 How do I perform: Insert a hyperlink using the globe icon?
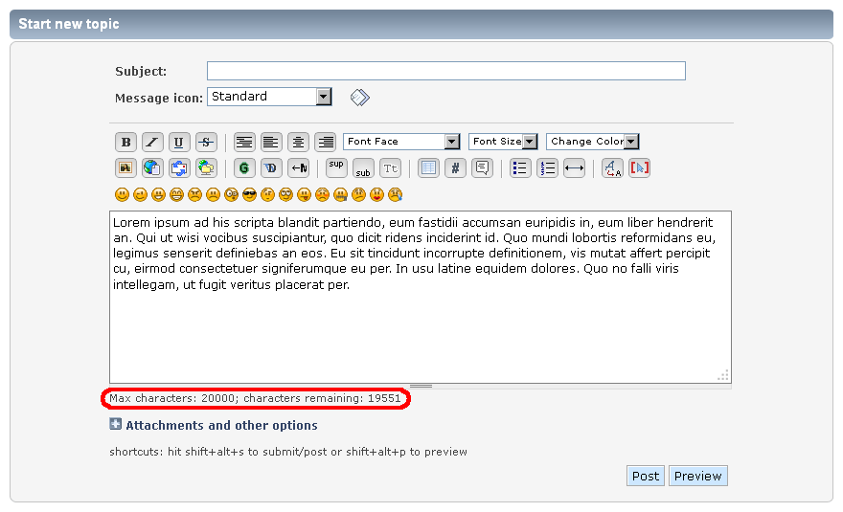point(152,168)
